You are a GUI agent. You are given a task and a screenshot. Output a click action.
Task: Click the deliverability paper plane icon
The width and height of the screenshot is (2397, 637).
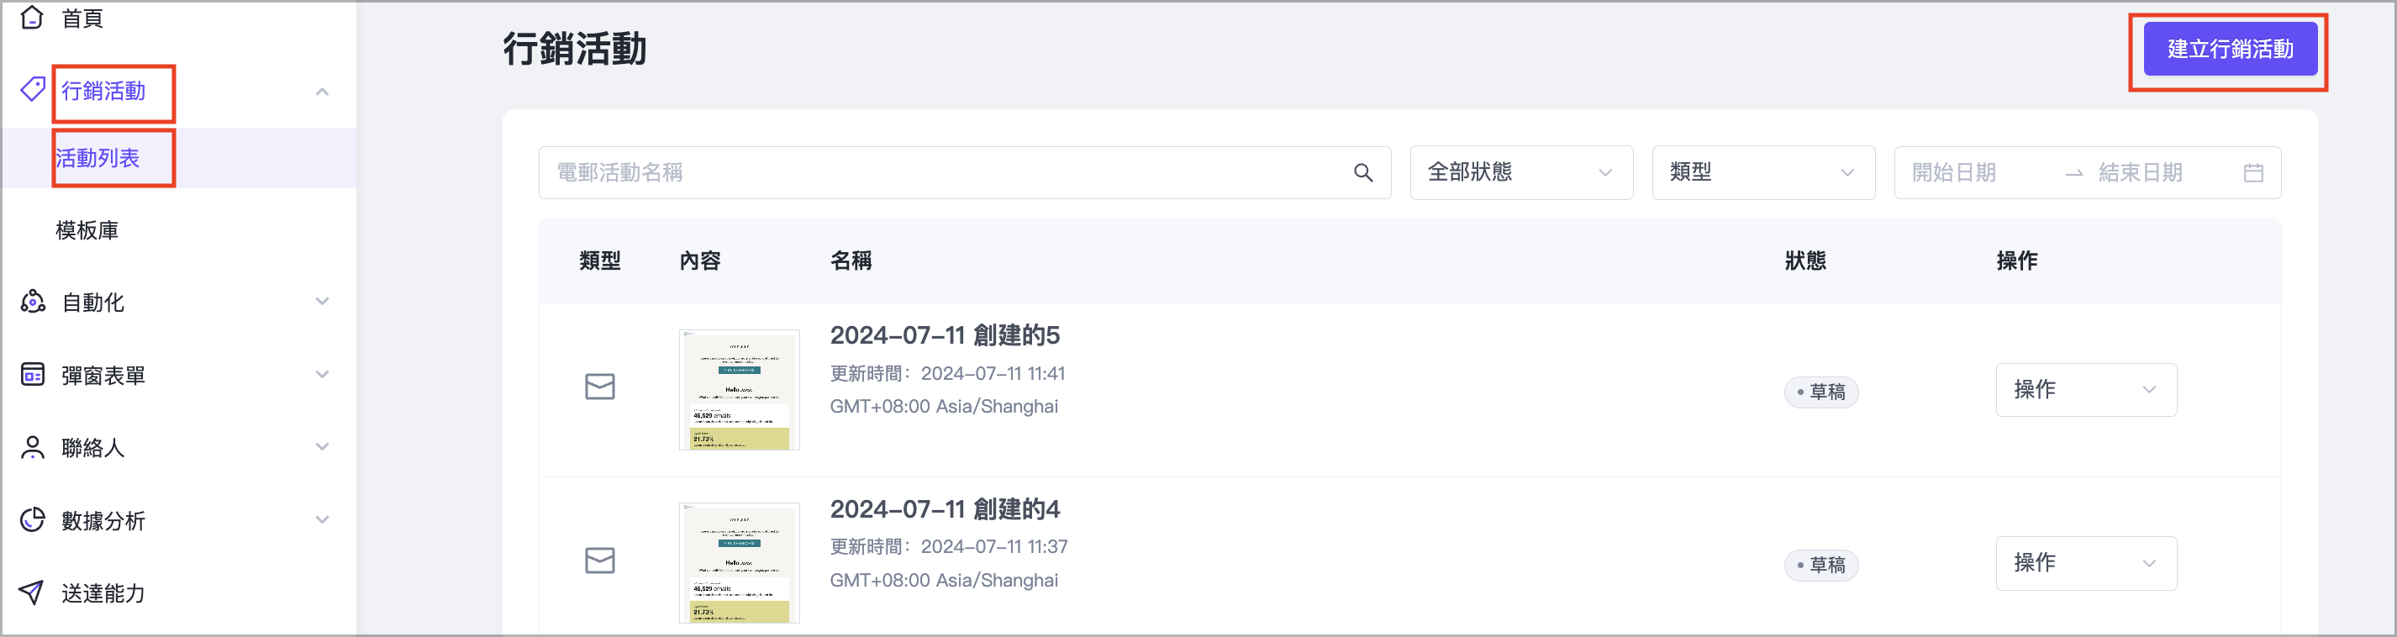(33, 592)
